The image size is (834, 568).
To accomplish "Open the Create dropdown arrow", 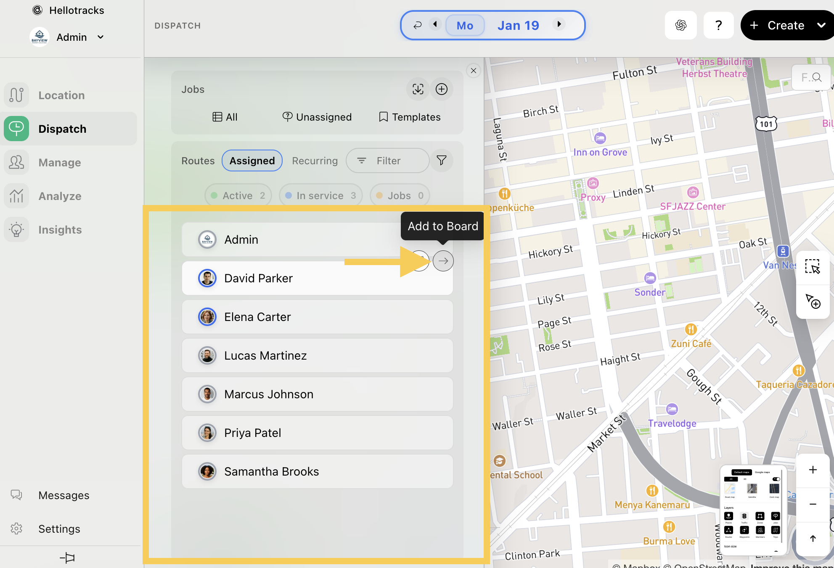I will pyautogui.click(x=821, y=25).
